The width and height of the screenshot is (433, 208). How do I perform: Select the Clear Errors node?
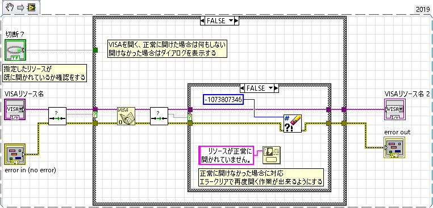coord(293,124)
